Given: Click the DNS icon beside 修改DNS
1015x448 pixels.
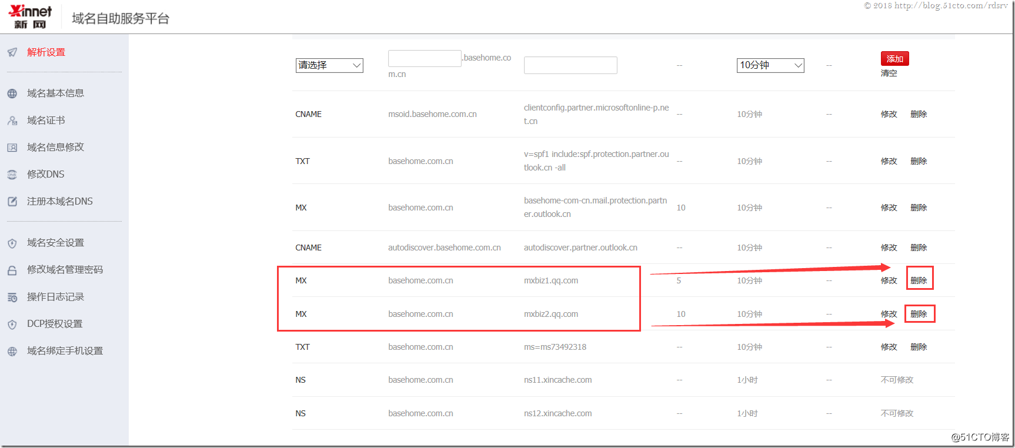Looking at the screenshot, I should (12, 175).
